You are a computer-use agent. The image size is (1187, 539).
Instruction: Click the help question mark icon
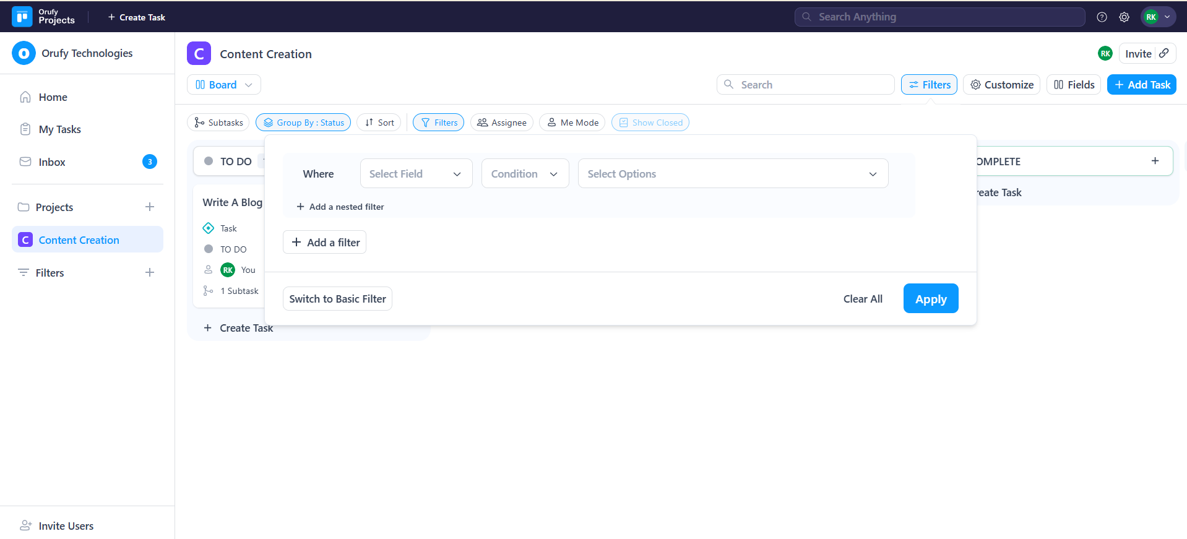tap(1102, 17)
